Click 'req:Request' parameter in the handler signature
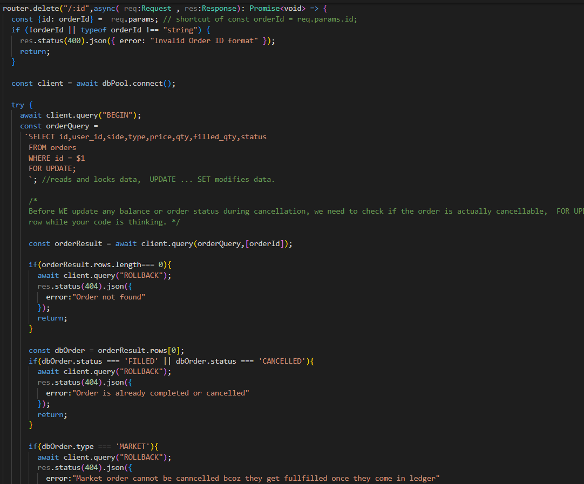Image resolution: width=584 pixels, height=484 pixels. [x=148, y=8]
